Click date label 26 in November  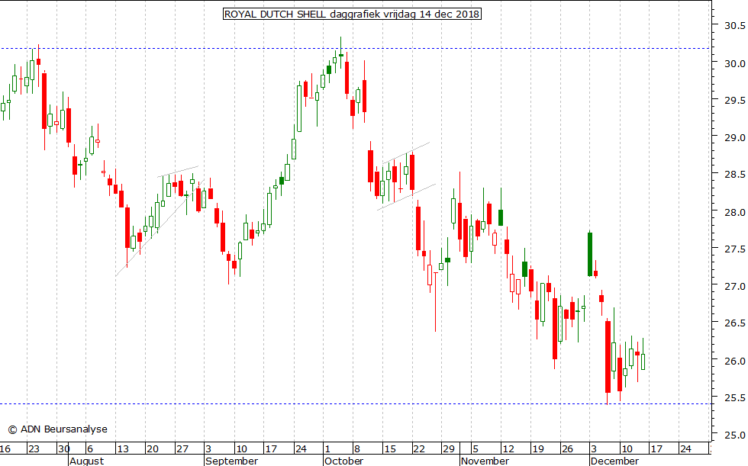coord(567,449)
